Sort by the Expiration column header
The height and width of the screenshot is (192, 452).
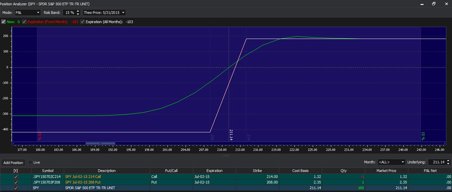(214, 171)
